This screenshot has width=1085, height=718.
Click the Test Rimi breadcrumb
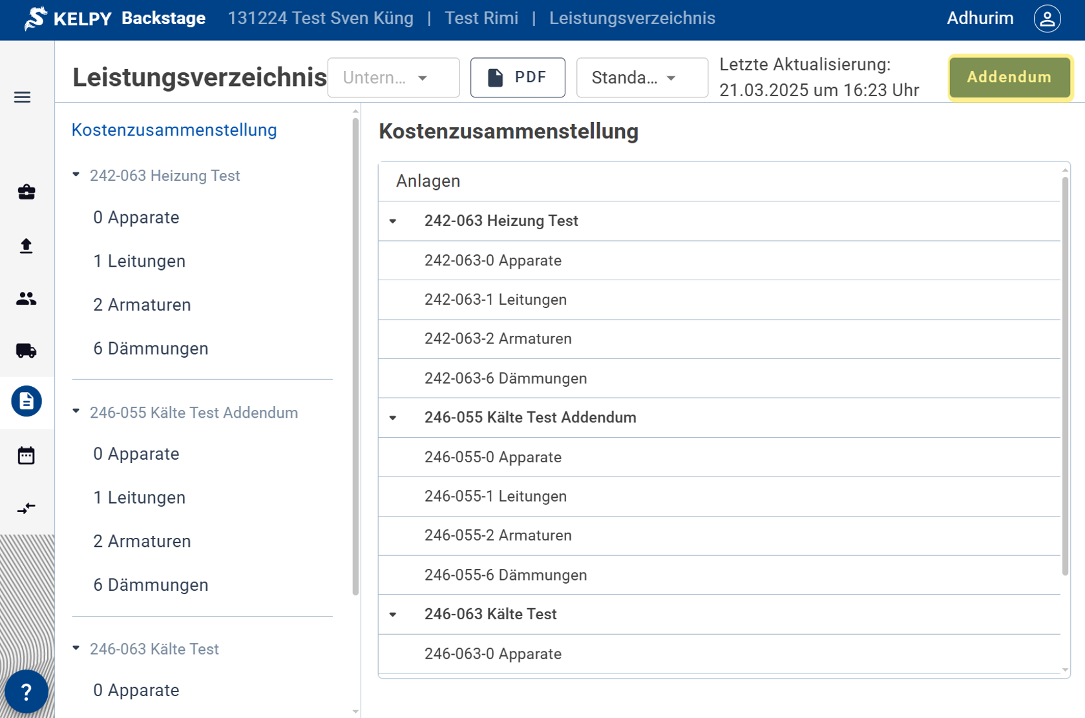point(481,18)
